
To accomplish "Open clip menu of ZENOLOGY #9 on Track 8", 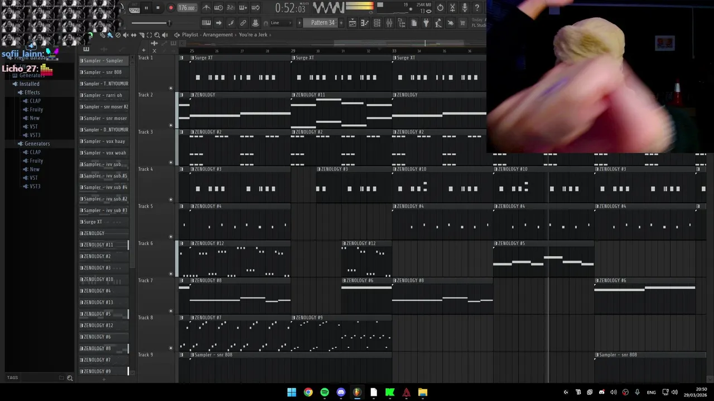I will point(293,317).
